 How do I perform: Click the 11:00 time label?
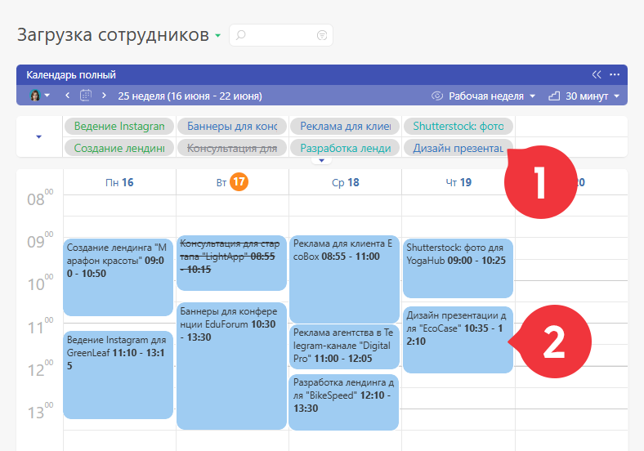40,326
